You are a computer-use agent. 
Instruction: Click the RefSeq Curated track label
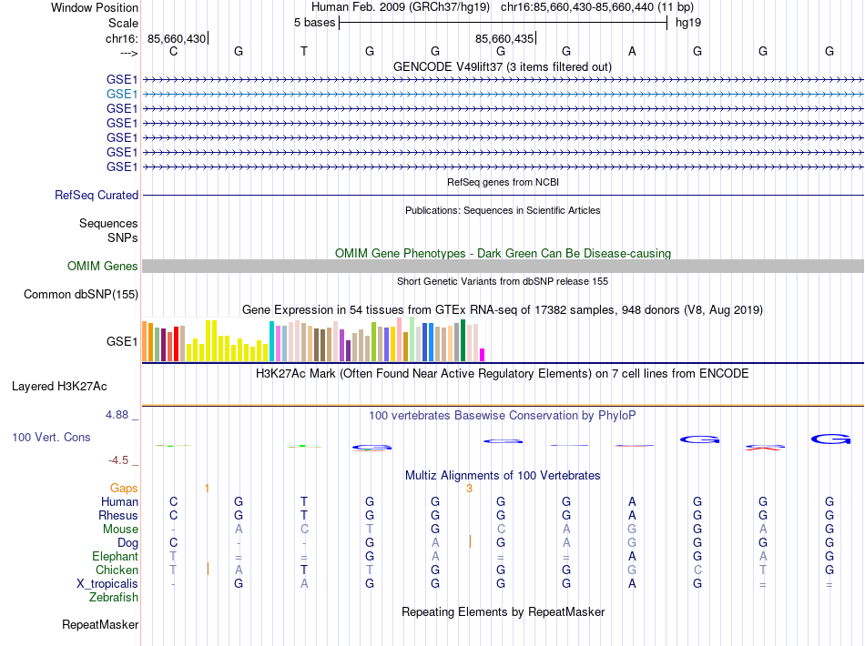click(97, 195)
